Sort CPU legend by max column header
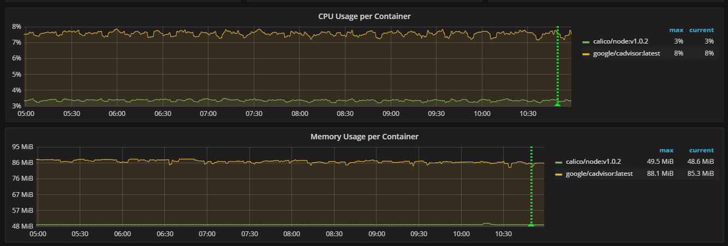 (676, 30)
